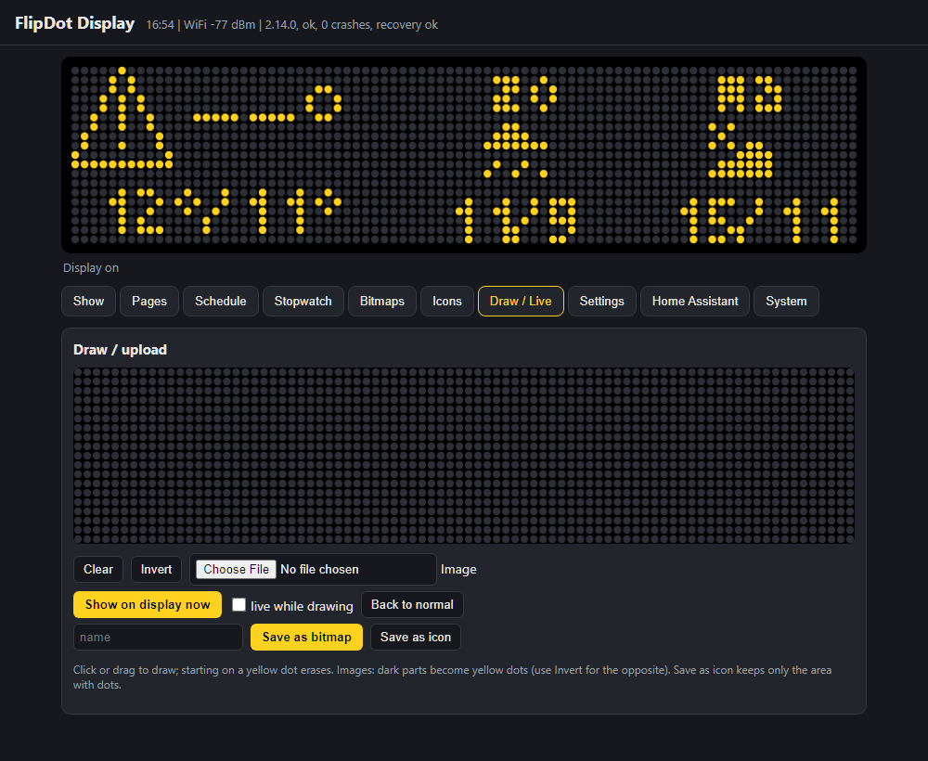Select the Bitmaps tab
Screen dimensions: 928x761
pos(381,302)
